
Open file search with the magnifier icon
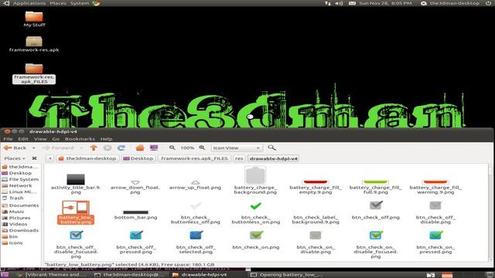[x=271, y=147]
